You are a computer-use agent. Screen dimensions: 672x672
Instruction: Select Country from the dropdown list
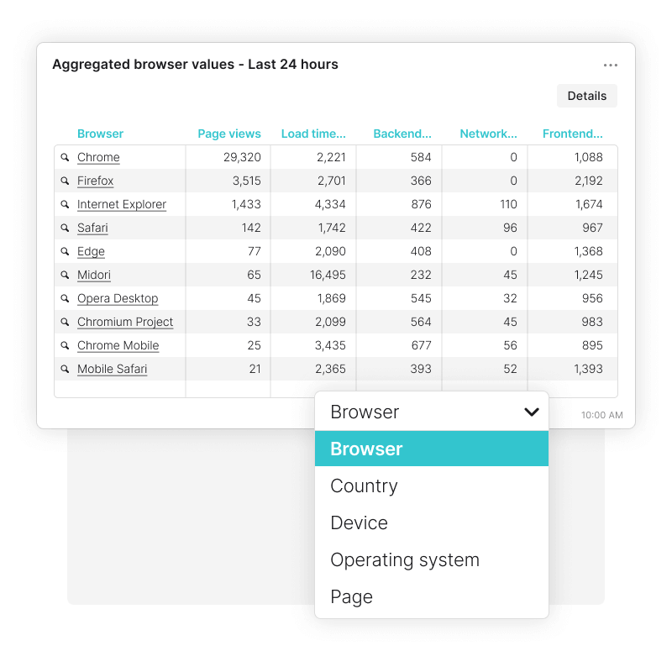[x=364, y=486]
